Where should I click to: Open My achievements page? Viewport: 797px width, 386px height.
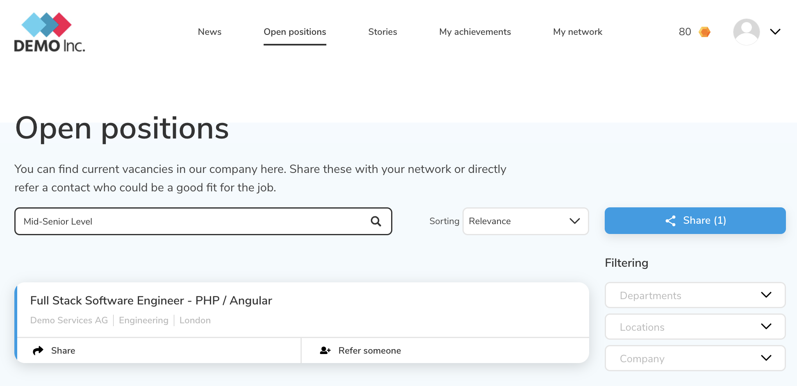(x=475, y=32)
